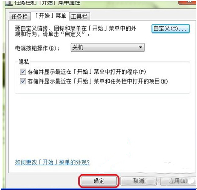
Task: Confirm with the 确定 button
Action: (x=99, y=181)
